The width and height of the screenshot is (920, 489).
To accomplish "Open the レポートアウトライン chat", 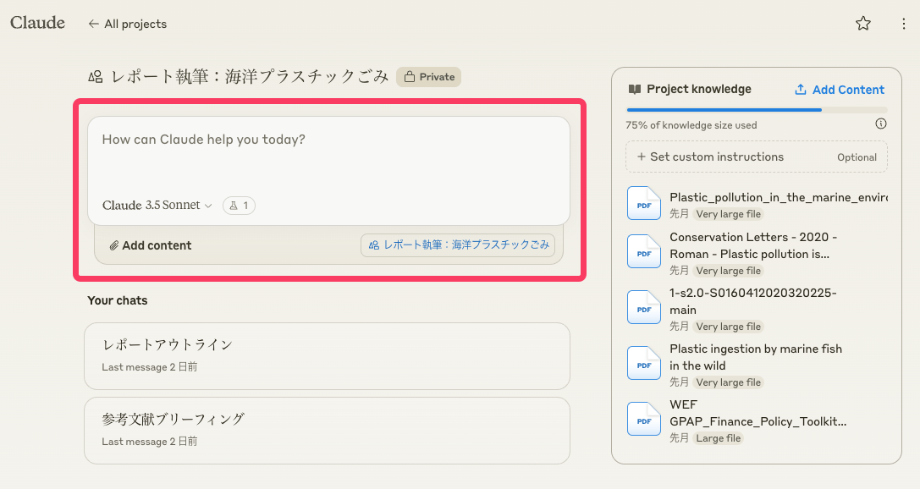I will coord(327,355).
